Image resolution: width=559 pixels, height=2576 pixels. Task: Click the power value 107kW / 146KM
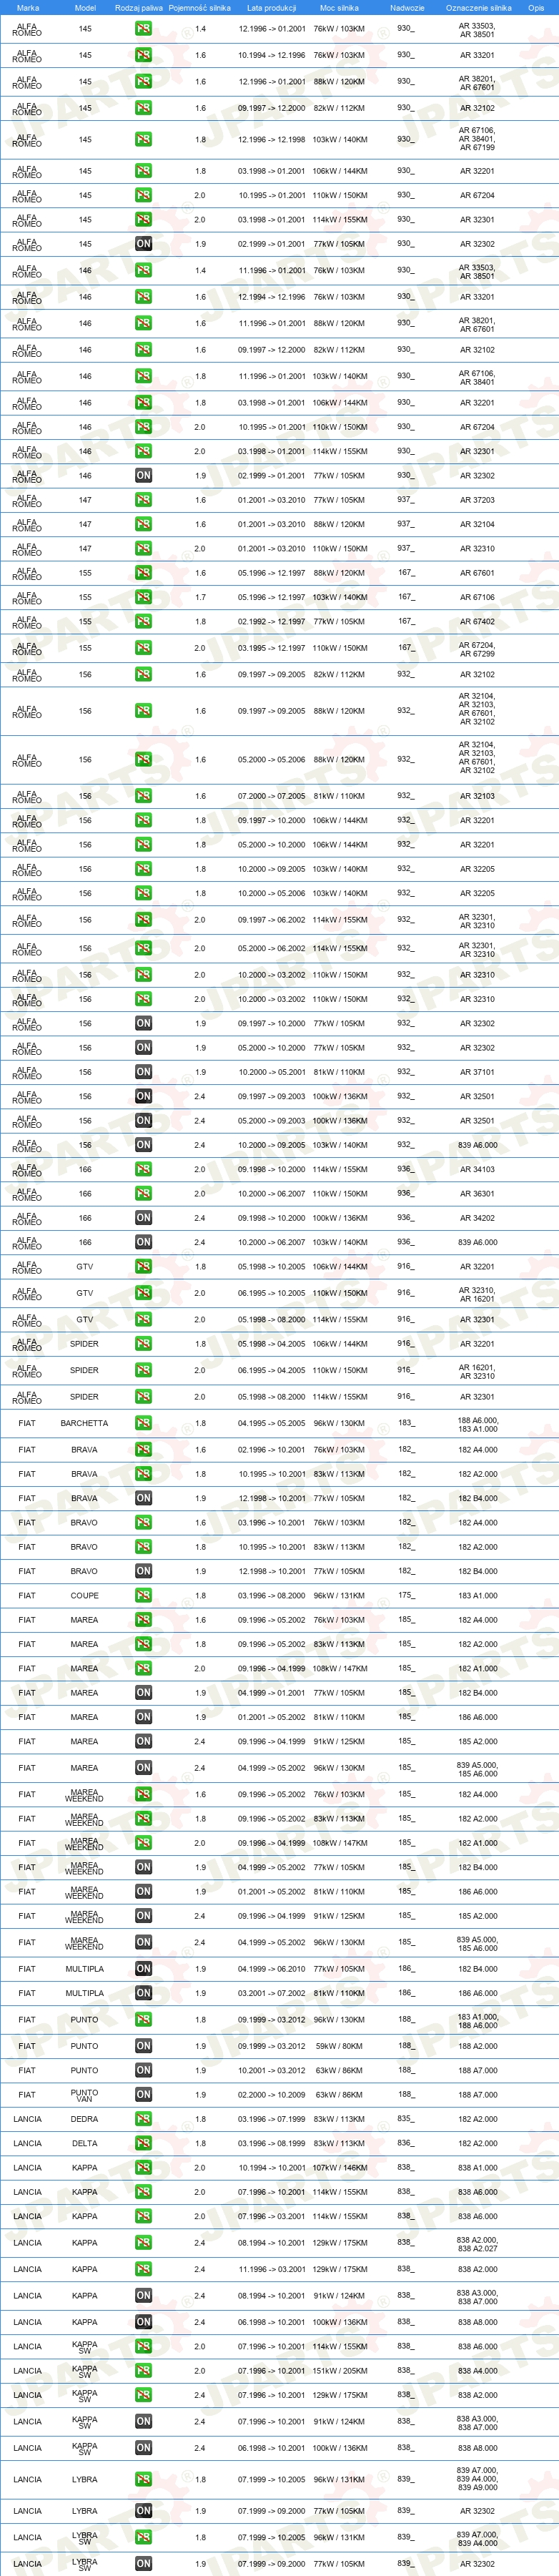[340, 2168]
